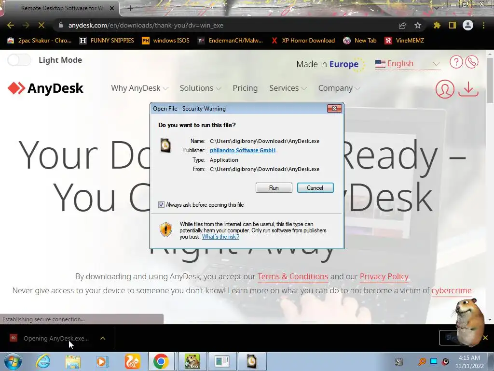Share this page from address bar
Screen dimensions: 494x371
click(402, 26)
